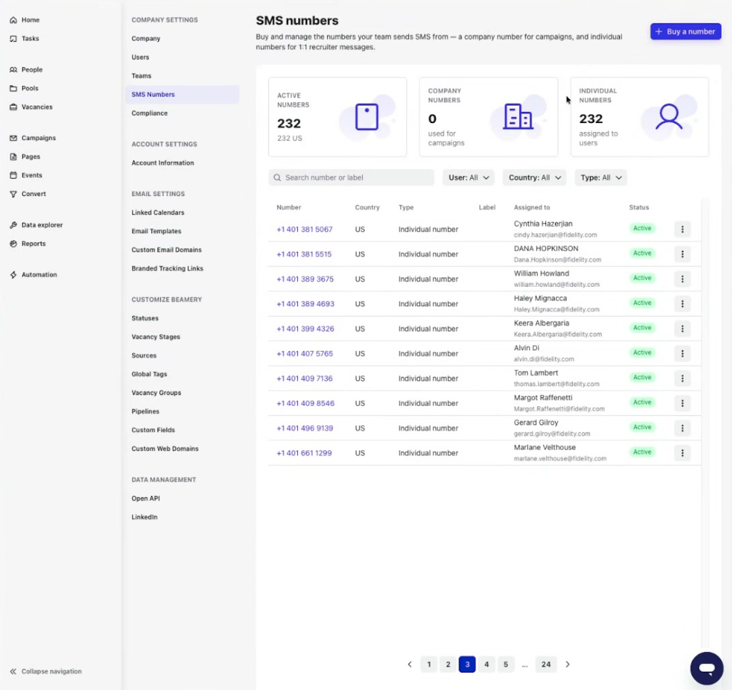Open Email Templates settings page

(156, 231)
